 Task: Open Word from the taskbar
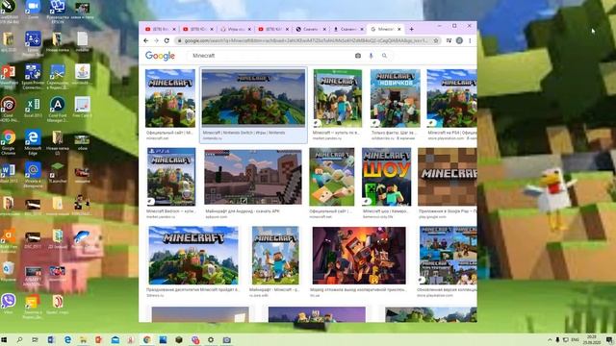point(51,339)
